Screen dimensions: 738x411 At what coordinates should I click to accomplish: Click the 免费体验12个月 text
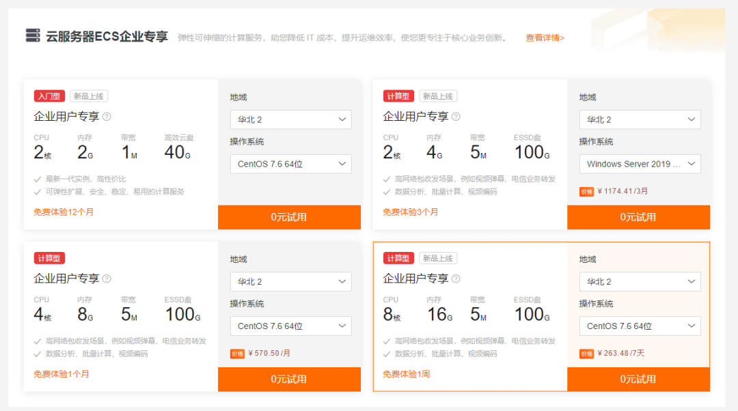pos(64,212)
